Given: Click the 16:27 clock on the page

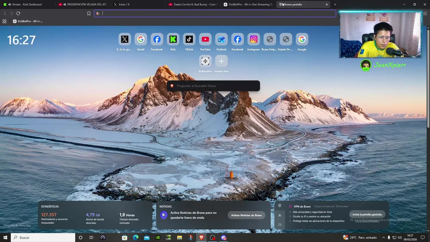Looking at the screenshot, I should pyautogui.click(x=21, y=40).
